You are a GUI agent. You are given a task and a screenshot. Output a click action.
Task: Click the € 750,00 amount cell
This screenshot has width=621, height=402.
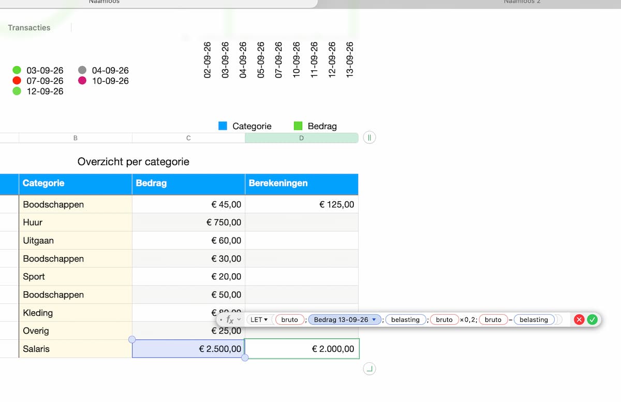(188, 222)
